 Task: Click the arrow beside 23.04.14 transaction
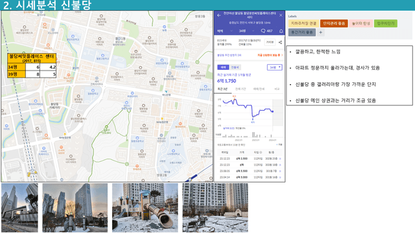(280, 177)
